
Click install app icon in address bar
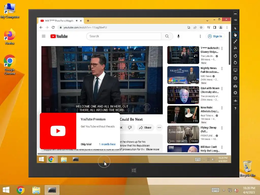(189, 27)
